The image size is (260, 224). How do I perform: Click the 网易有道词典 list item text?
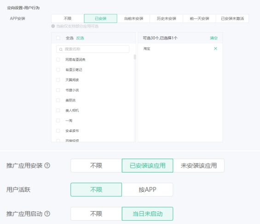tap(75, 60)
